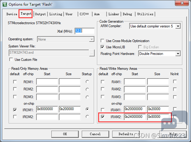Click the IRAM2 Size field 0x80000
Viewport: 191px width, 142px height.
[158, 117]
